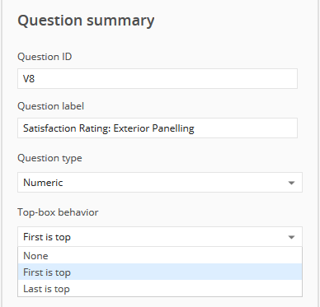Image resolution: width=320 pixels, height=307 pixels.
Task: Click the Numeric value in Question type
Action: click(43, 183)
